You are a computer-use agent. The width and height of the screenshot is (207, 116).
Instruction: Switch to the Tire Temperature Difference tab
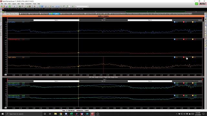pyautogui.click(x=117, y=14)
